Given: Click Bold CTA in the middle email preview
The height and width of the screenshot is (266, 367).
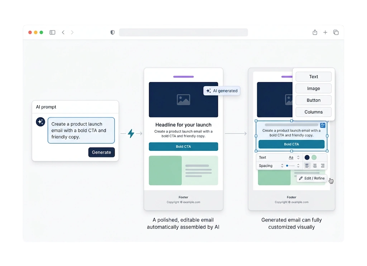Looking at the screenshot, I should pos(183,146).
